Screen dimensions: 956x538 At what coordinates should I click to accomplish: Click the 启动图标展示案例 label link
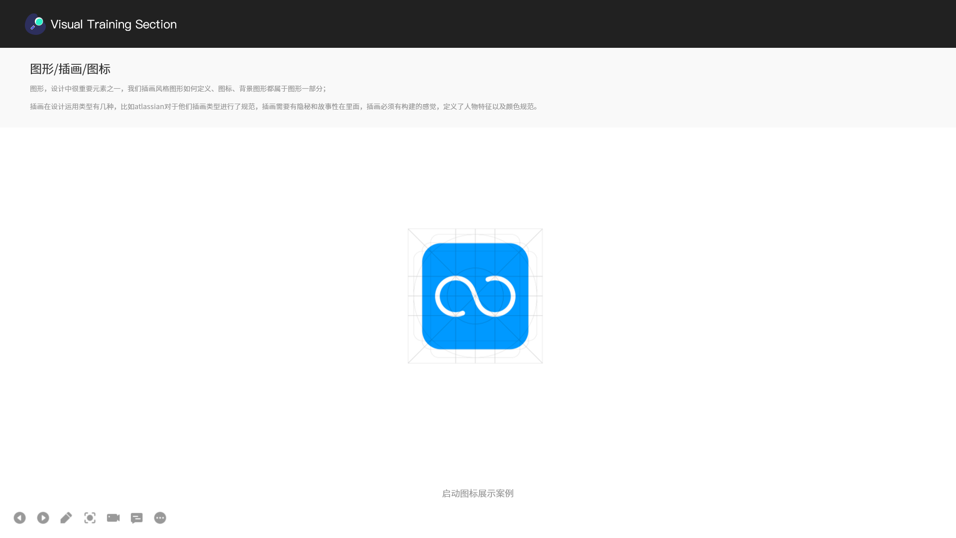[478, 493]
